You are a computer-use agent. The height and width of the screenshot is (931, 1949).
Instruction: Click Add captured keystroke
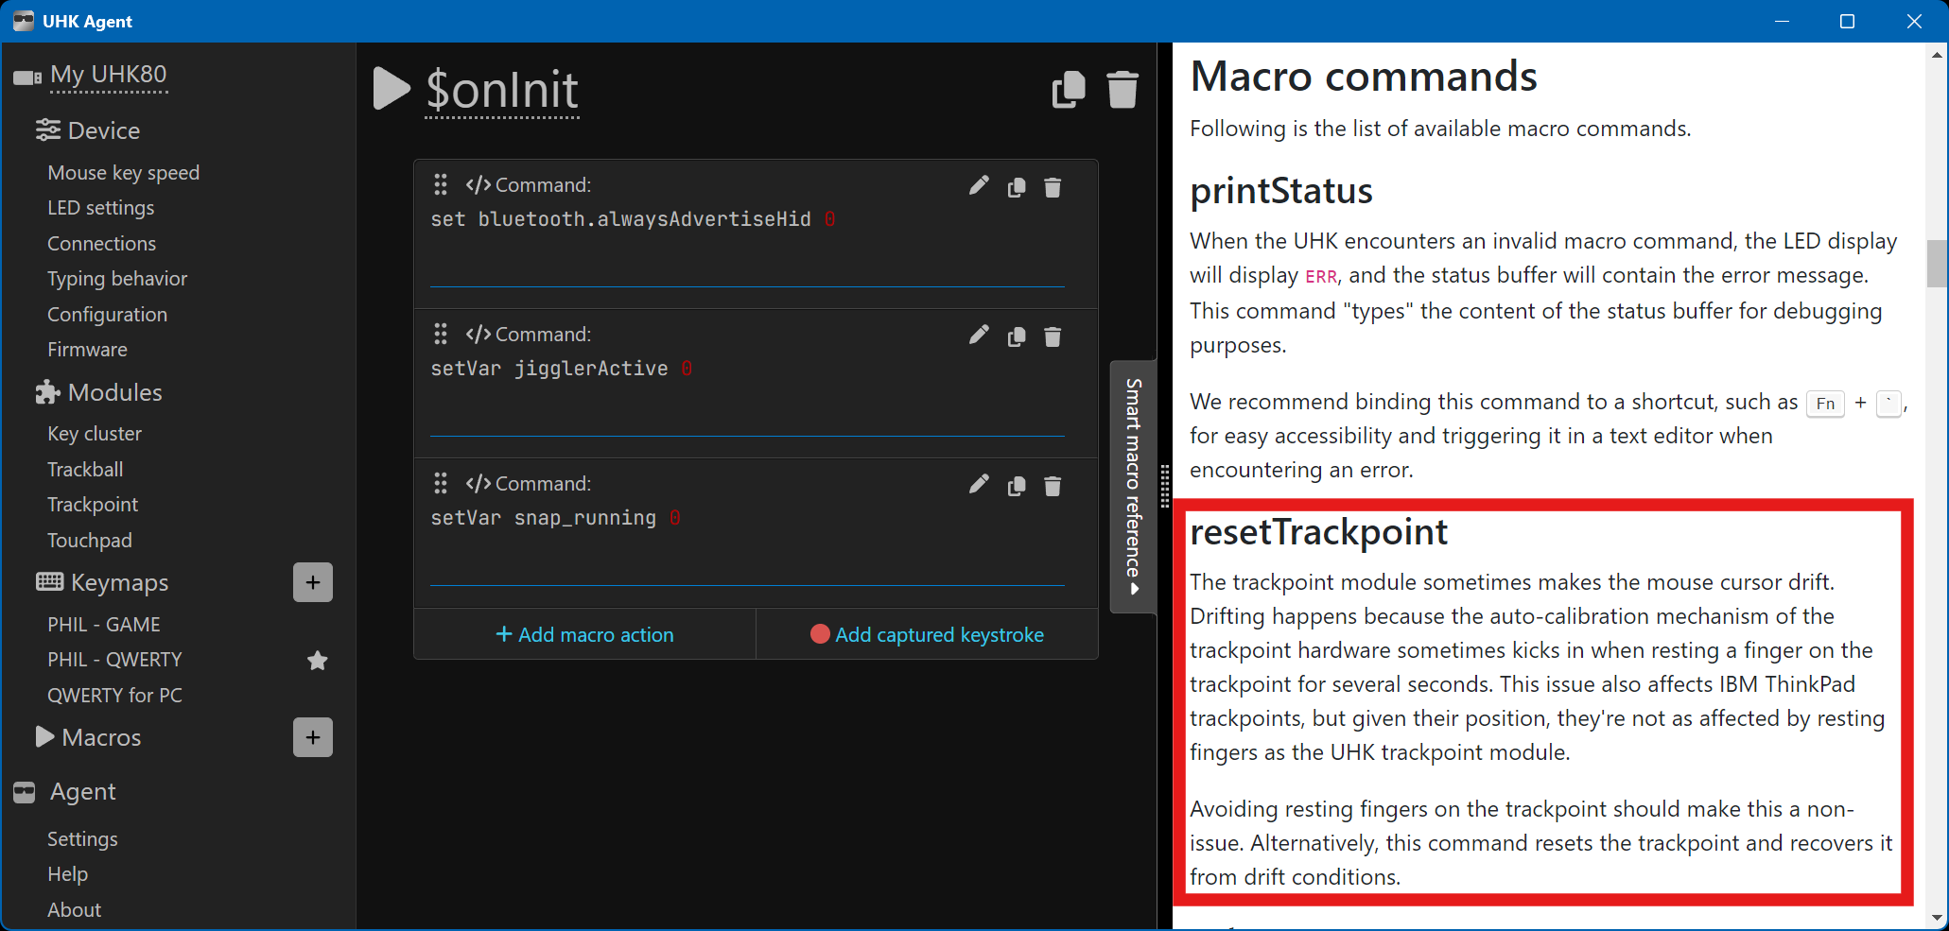927,635
